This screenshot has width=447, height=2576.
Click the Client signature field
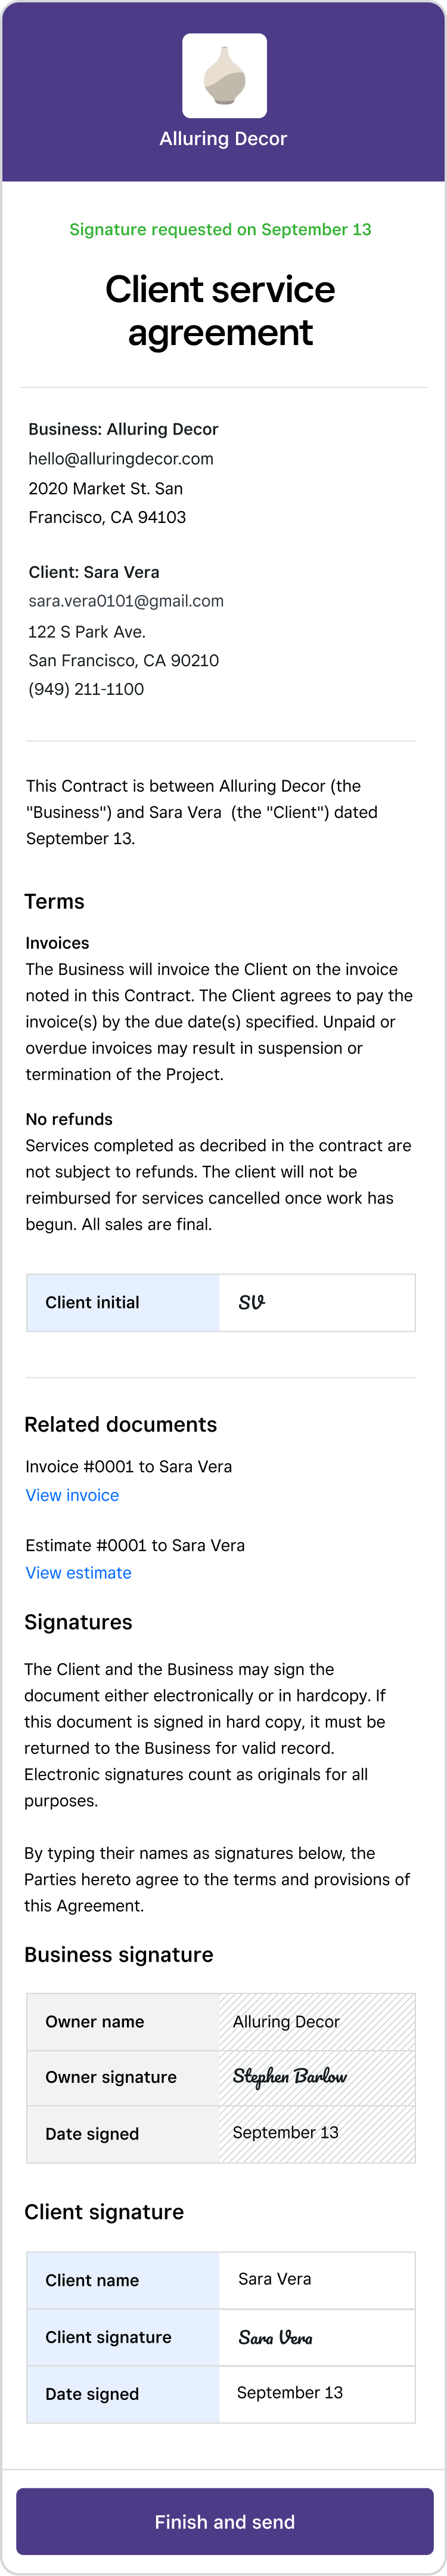coord(317,2337)
